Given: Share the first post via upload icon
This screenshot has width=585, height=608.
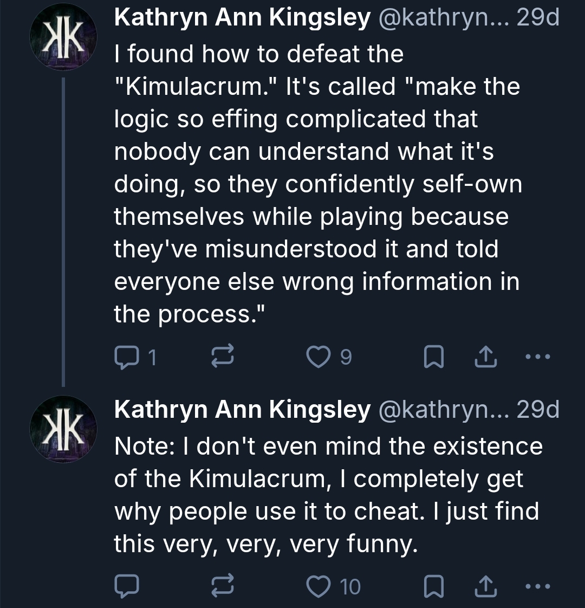Looking at the screenshot, I should [x=486, y=357].
